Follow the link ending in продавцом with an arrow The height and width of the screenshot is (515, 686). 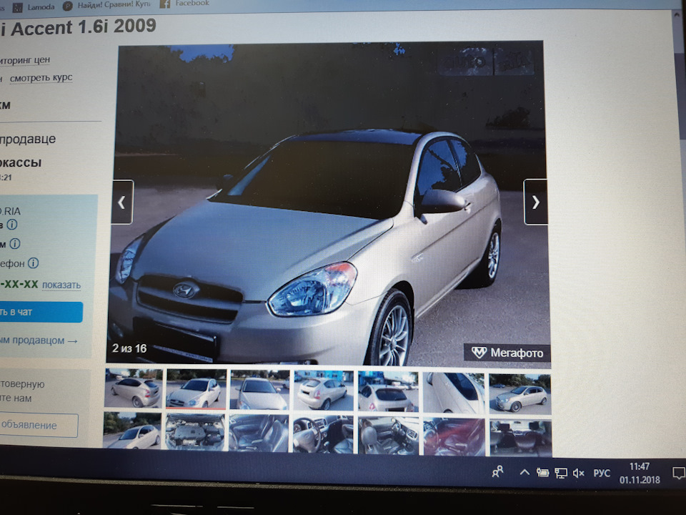click(x=39, y=340)
